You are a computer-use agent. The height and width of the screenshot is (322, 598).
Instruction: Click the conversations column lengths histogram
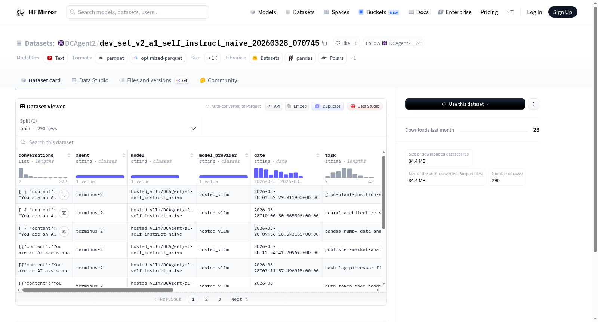pyautogui.click(x=43, y=172)
